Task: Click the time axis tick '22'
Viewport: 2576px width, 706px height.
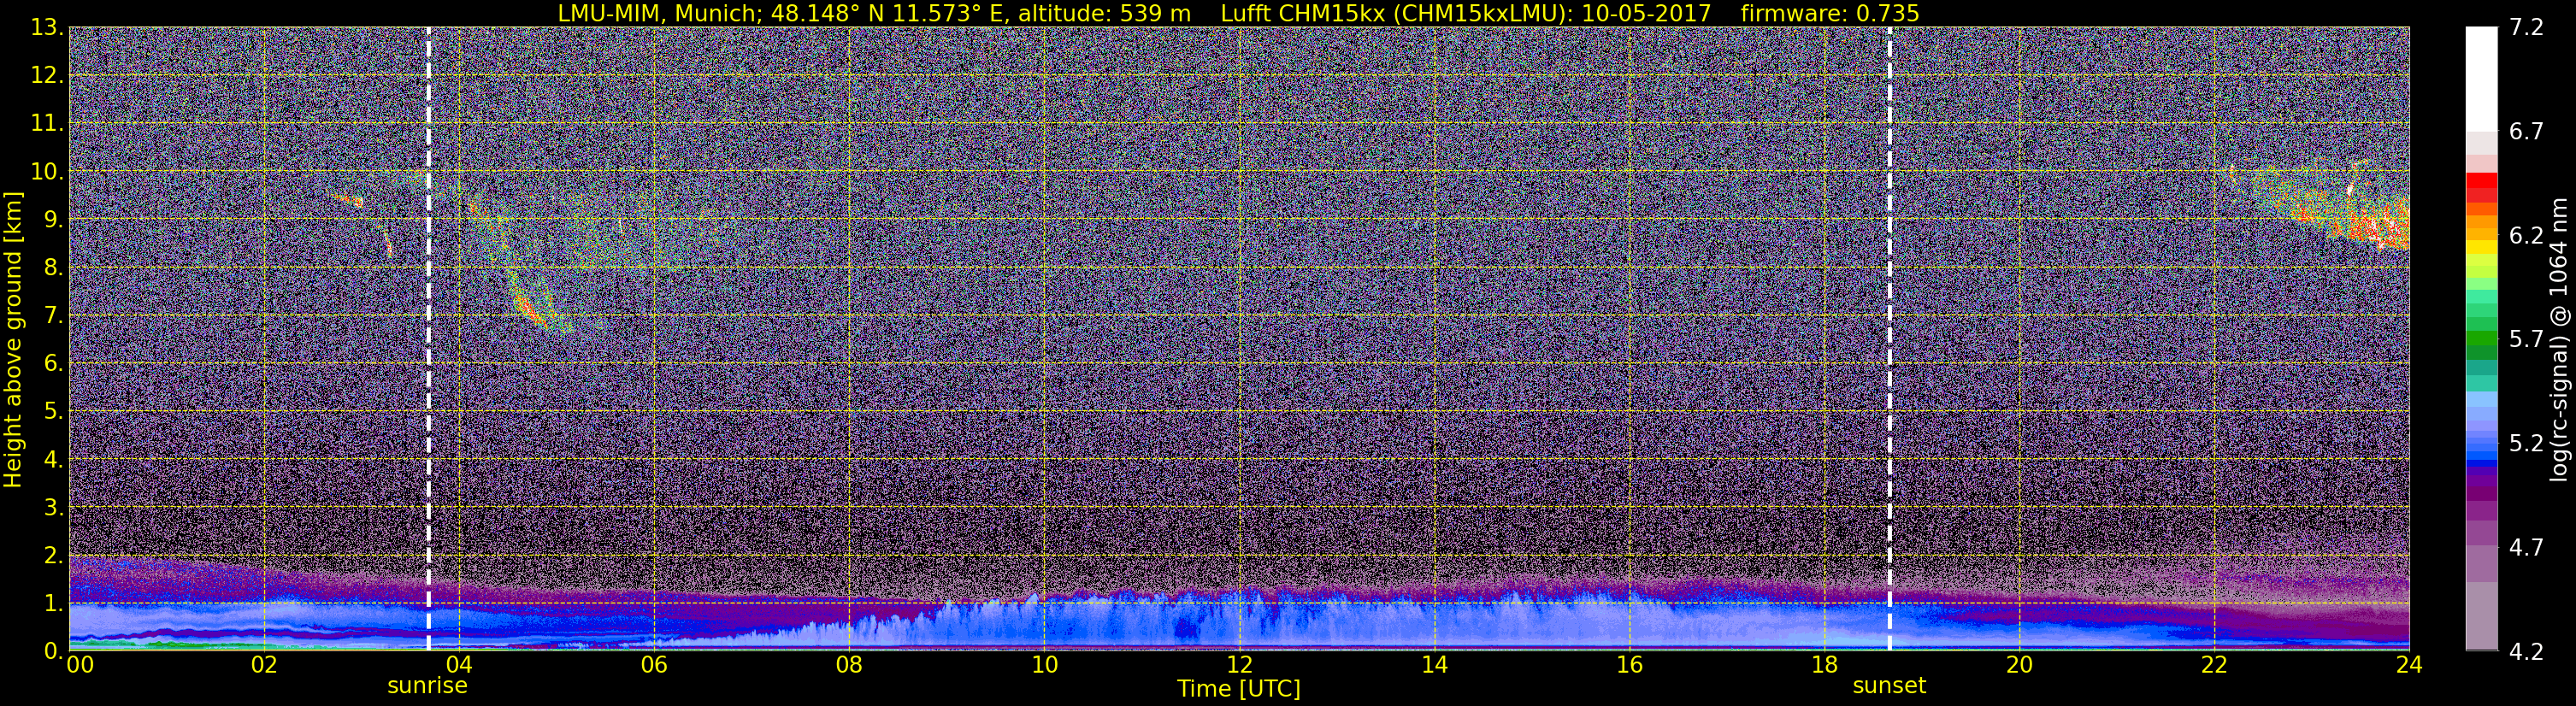Action: pos(2215,666)
